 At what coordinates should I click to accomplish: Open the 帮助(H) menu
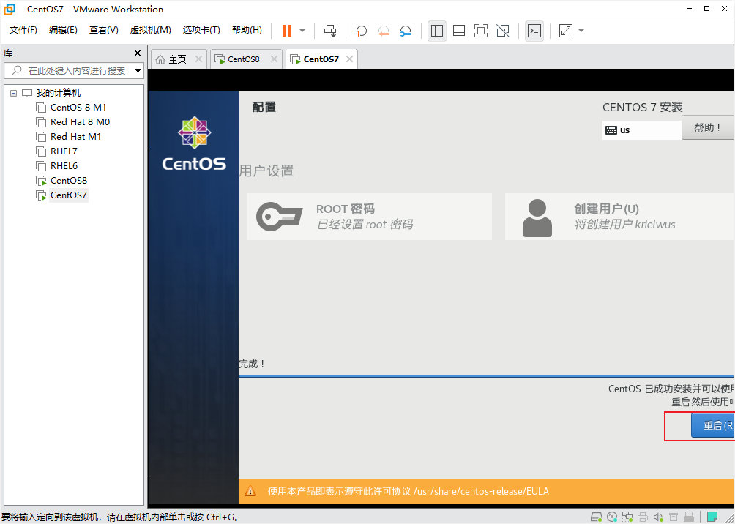tap(247, 30)
